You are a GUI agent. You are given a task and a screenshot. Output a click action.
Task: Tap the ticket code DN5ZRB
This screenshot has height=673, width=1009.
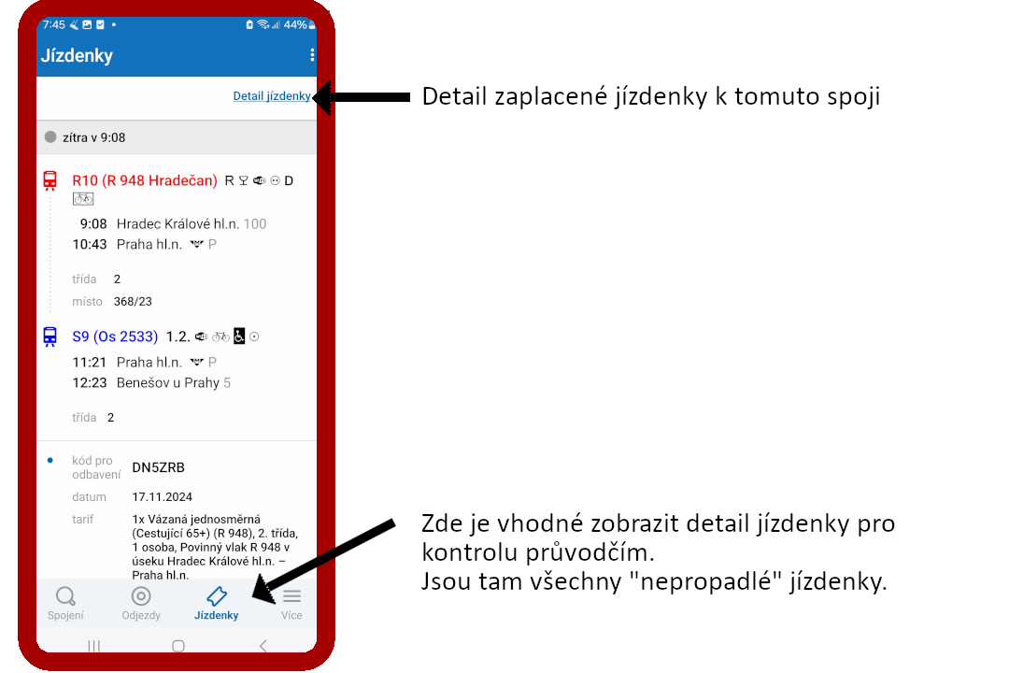tap(158, 467)
